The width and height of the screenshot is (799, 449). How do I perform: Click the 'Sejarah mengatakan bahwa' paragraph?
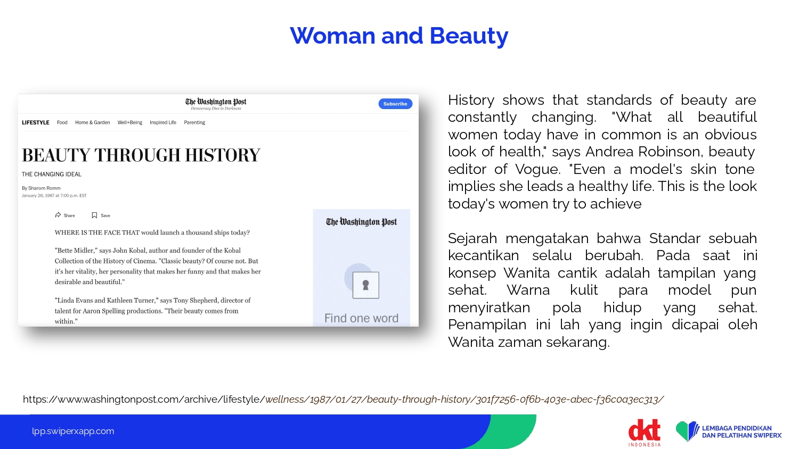point(602,290)
